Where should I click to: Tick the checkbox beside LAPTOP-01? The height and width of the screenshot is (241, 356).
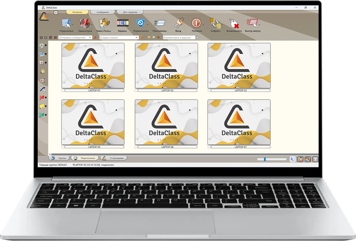pos(63,90)
